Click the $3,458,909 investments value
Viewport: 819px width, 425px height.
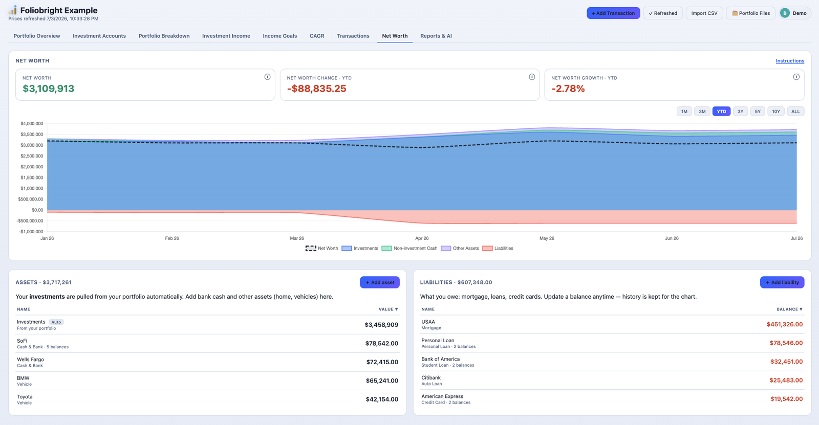coord(381,325)
